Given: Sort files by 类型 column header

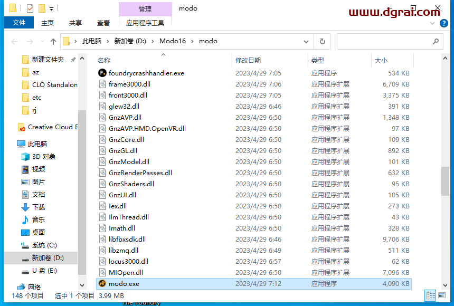Looking at the screenshot, I should [x=339, y=61].
